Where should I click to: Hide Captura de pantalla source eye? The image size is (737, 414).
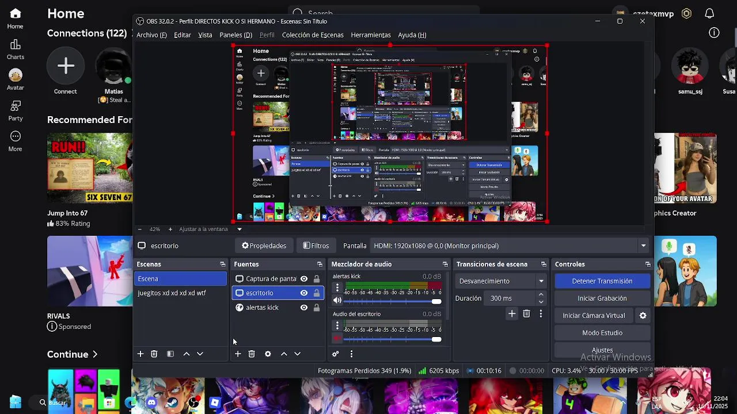coord(304,279)
